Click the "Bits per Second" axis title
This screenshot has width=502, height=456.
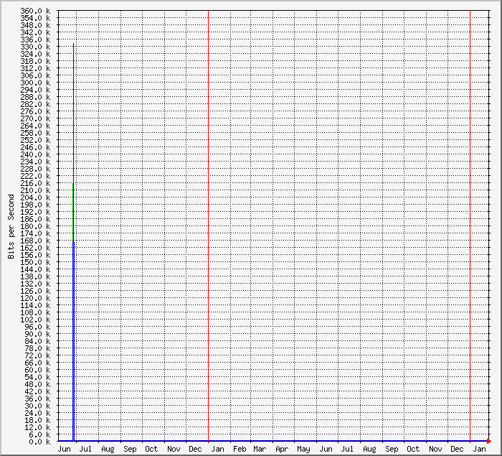[x=11, y=226]
